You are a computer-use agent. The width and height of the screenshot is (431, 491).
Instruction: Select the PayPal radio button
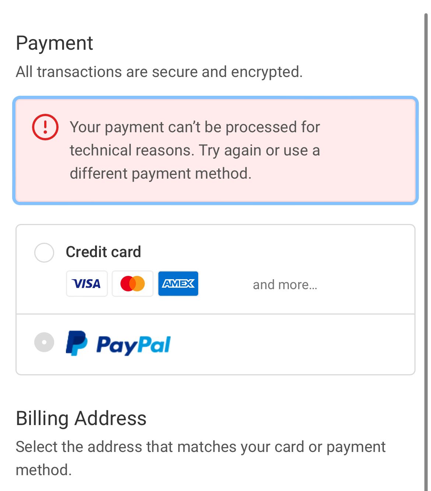click(x=44, y=343)
